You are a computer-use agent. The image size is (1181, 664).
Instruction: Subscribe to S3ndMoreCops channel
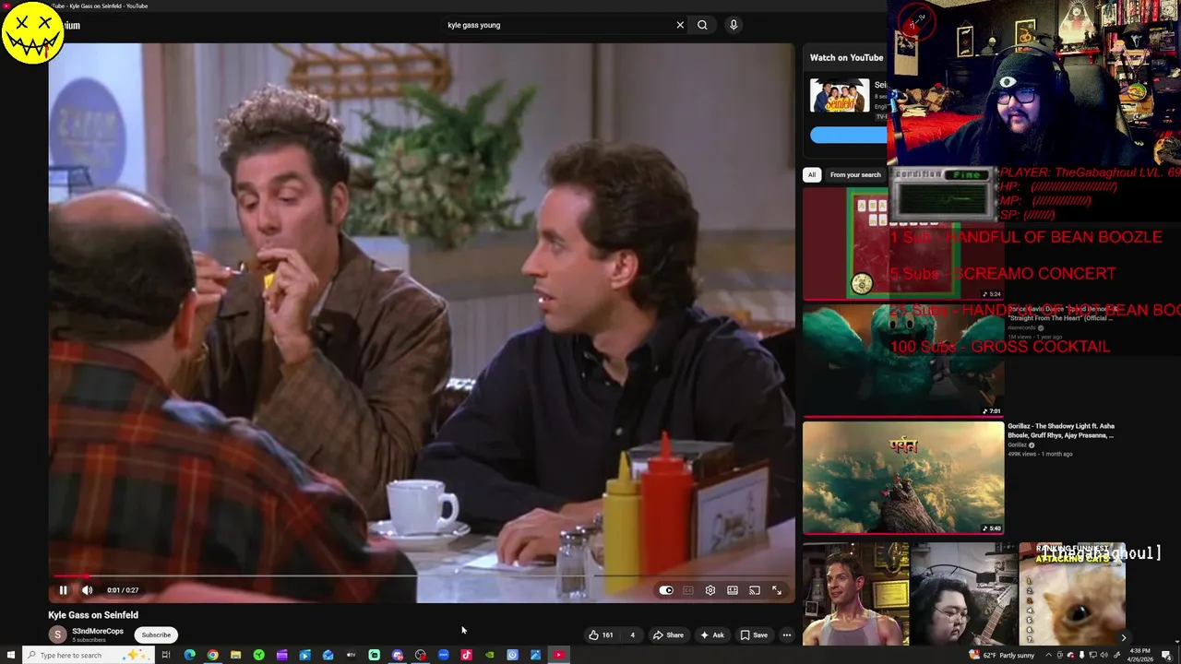coord(156,634)
